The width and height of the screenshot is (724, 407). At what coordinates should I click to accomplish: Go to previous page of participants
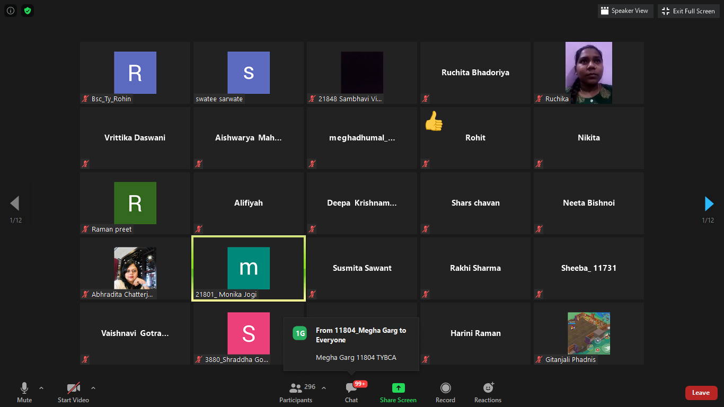[x=15, y=203]
